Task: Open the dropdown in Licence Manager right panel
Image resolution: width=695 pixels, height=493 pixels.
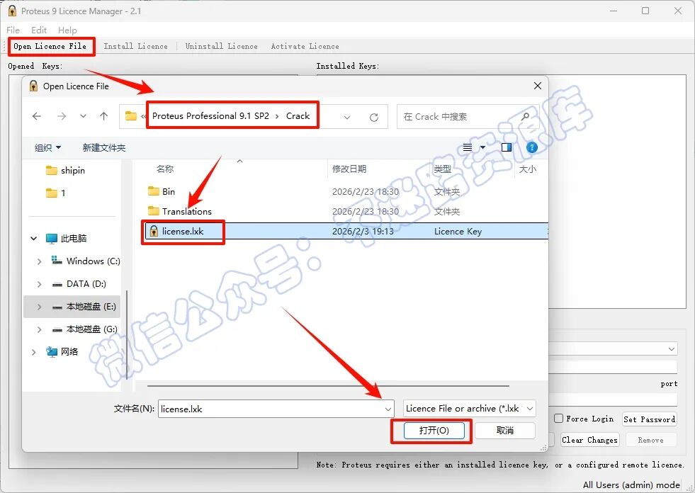Action: coord(672,349)
